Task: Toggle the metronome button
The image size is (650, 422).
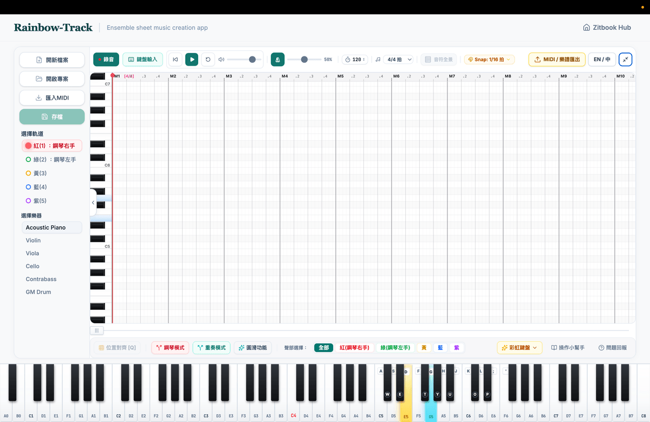Action: pos(277,60)
